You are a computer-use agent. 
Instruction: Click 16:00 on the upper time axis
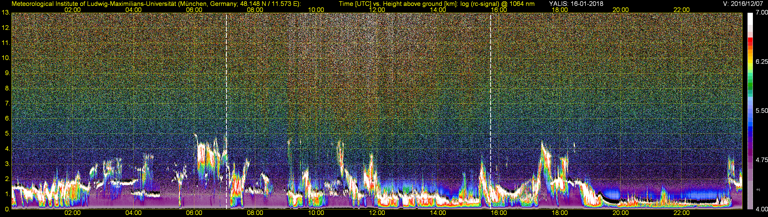[499, 10]
